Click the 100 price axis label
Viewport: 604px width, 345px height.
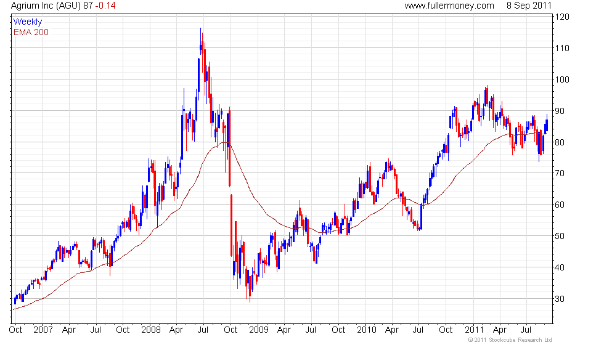(x=562, y=79)
